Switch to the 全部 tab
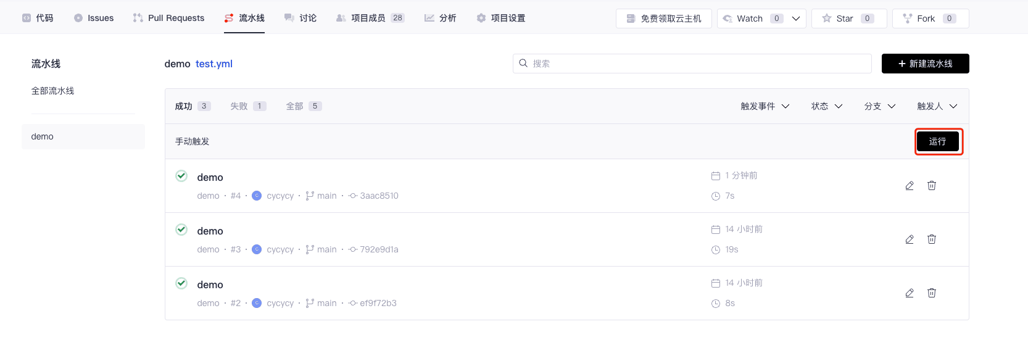 [x=303, y=106]
